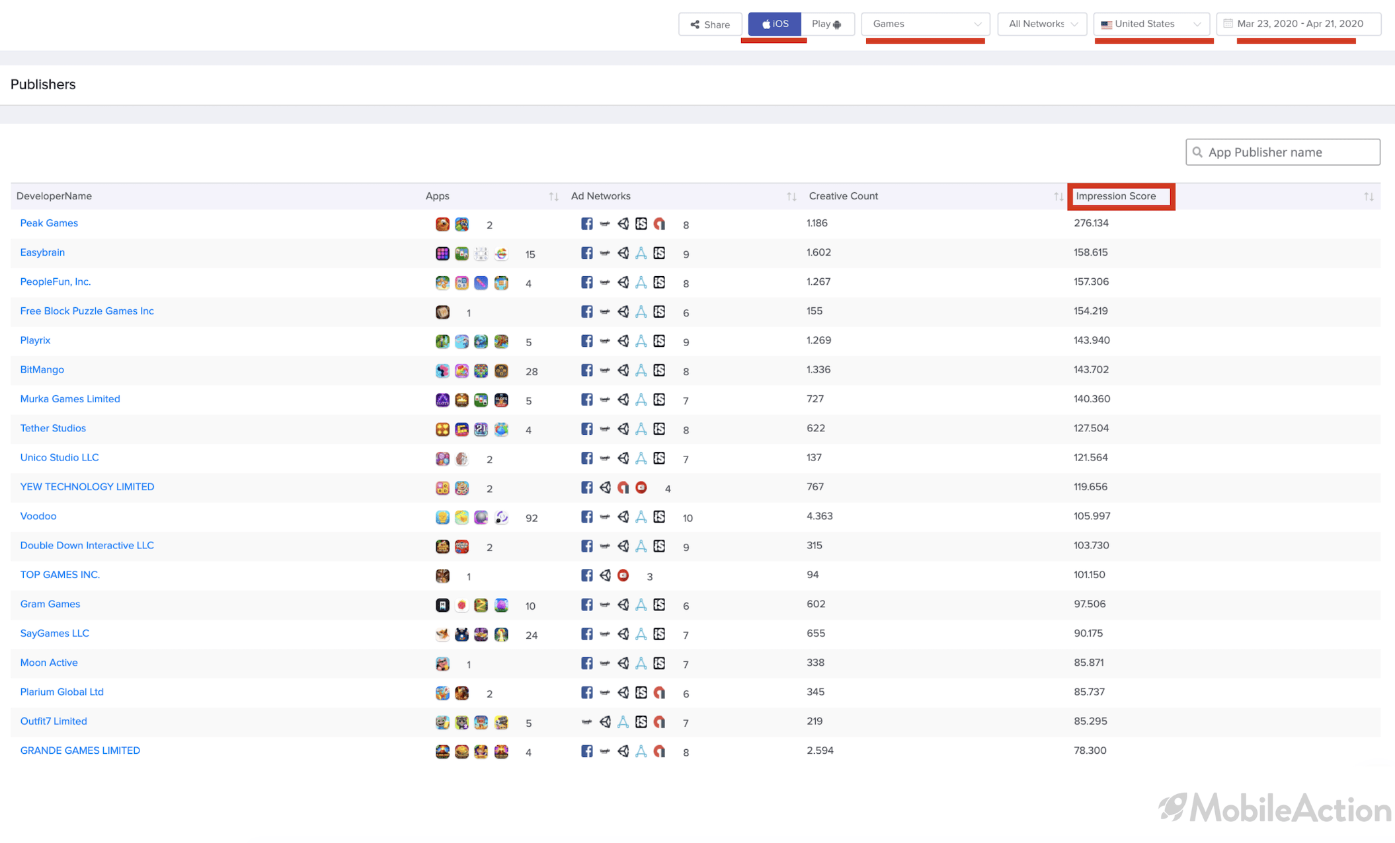Click Facebook network icon in Voodoo row

point(586,517)
